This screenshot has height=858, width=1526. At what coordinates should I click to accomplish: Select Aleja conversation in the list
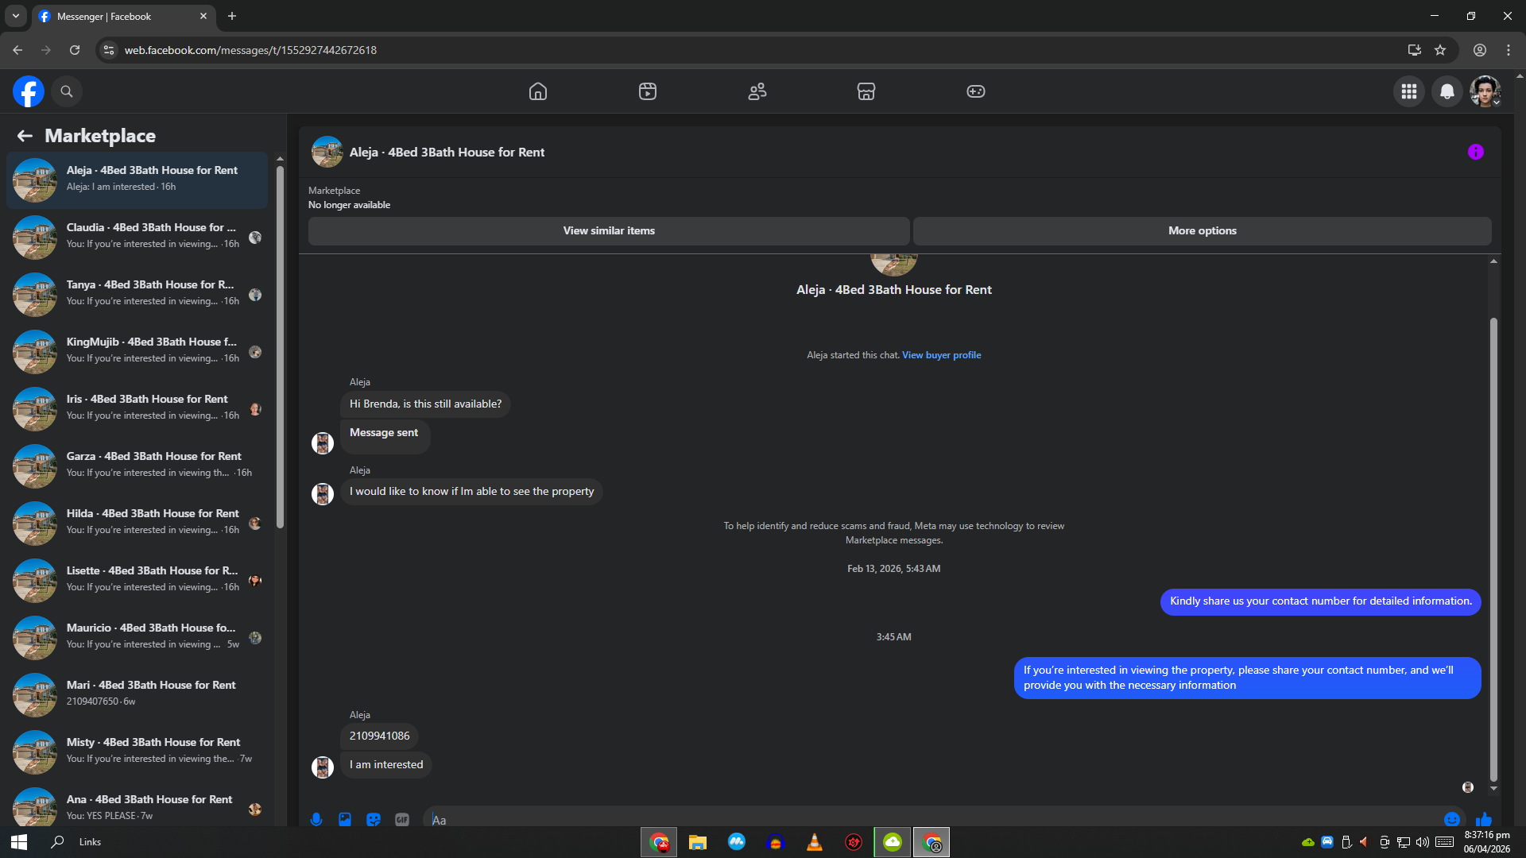(137, 180)
